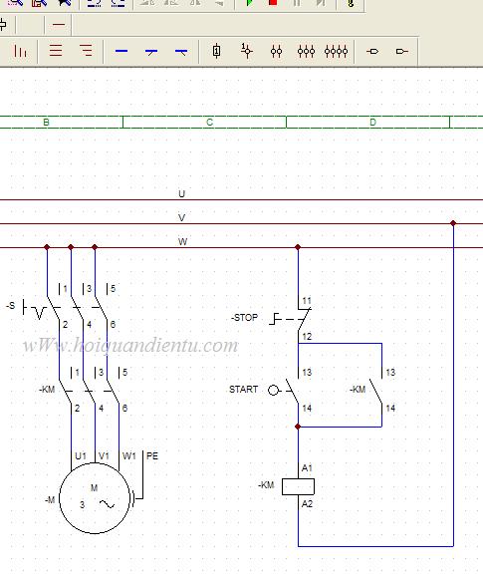The height and width of the screenshot is (577, 483).
Task: Select the two-pole terminal icon
Action: [276, 51]
